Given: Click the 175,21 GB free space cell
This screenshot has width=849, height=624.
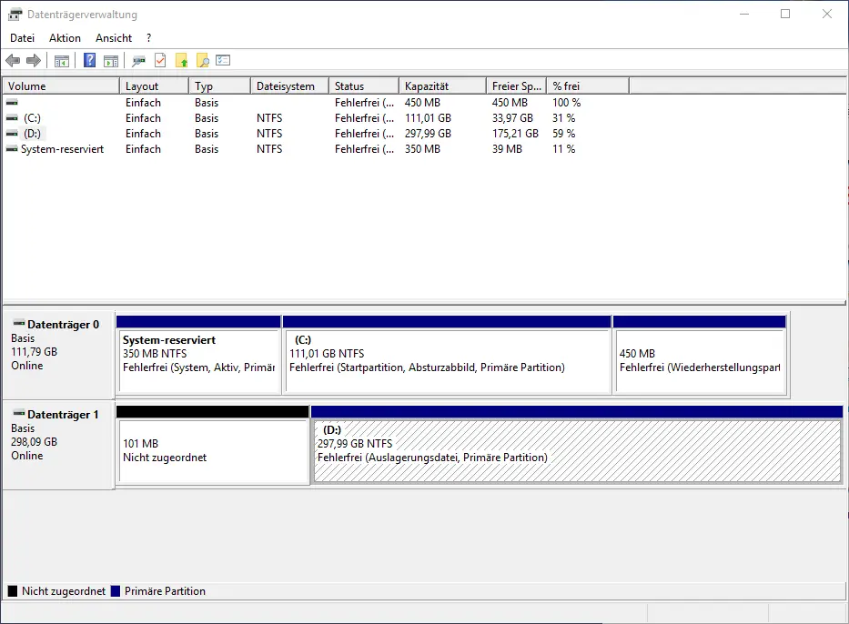Looking at the screenshot, I should click(515, 134).
